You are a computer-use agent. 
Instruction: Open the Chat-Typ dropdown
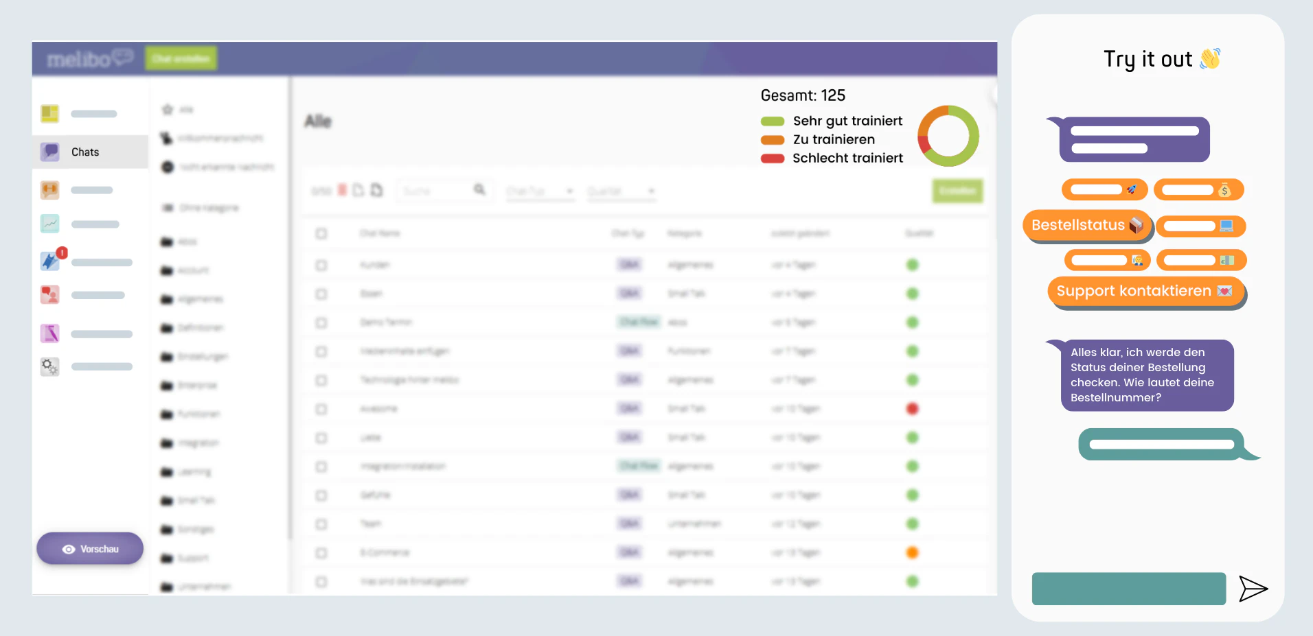(540, 191)
